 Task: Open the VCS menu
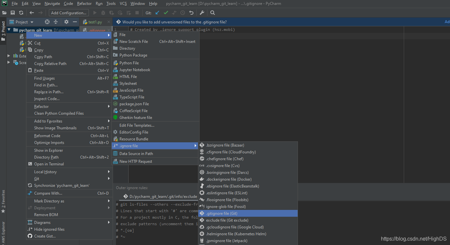(123, 4)
